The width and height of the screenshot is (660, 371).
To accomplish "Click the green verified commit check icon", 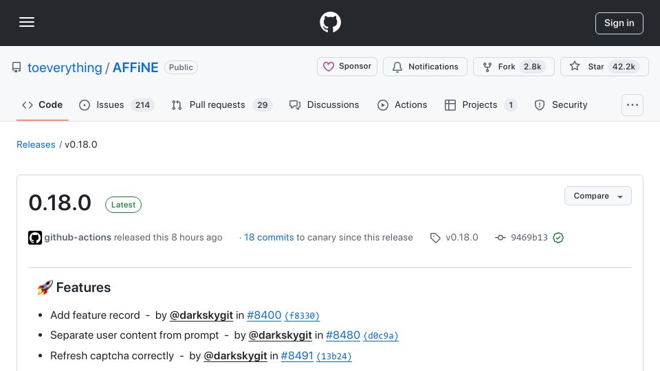I will (x=558, y=238).
